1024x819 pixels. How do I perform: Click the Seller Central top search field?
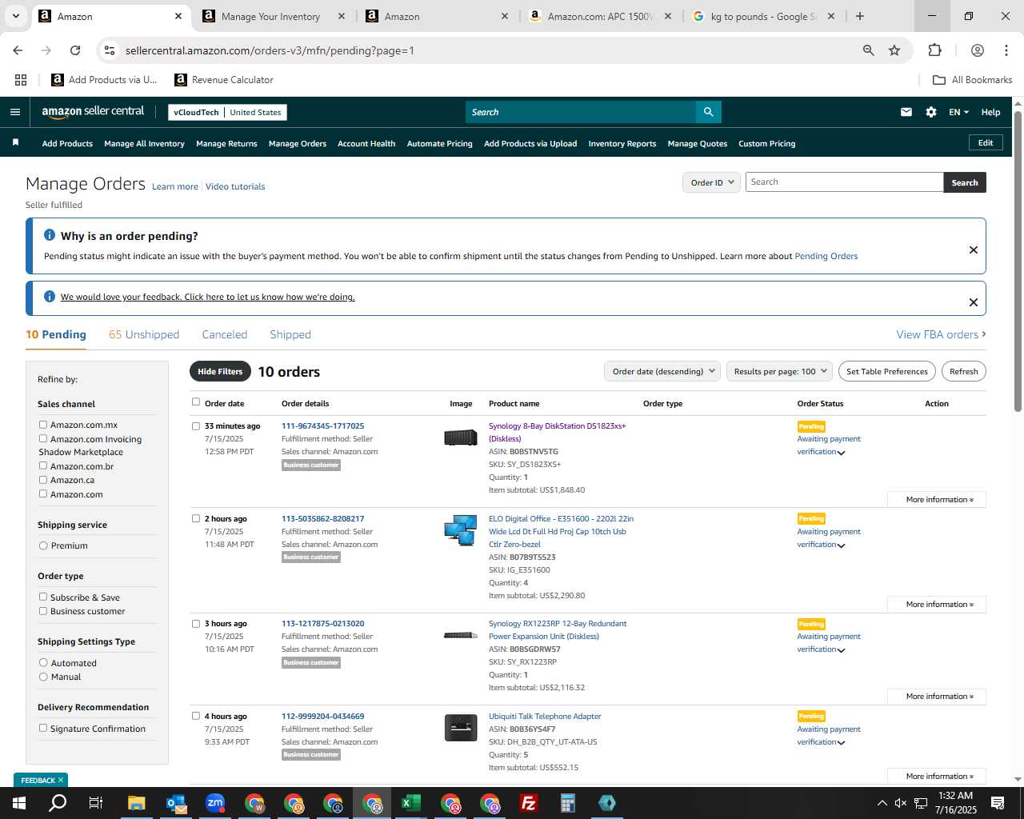pyautogui.click(x=581, y=112)
